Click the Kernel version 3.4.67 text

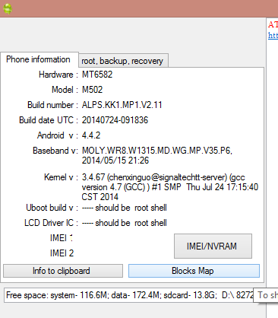click(170, 187)
